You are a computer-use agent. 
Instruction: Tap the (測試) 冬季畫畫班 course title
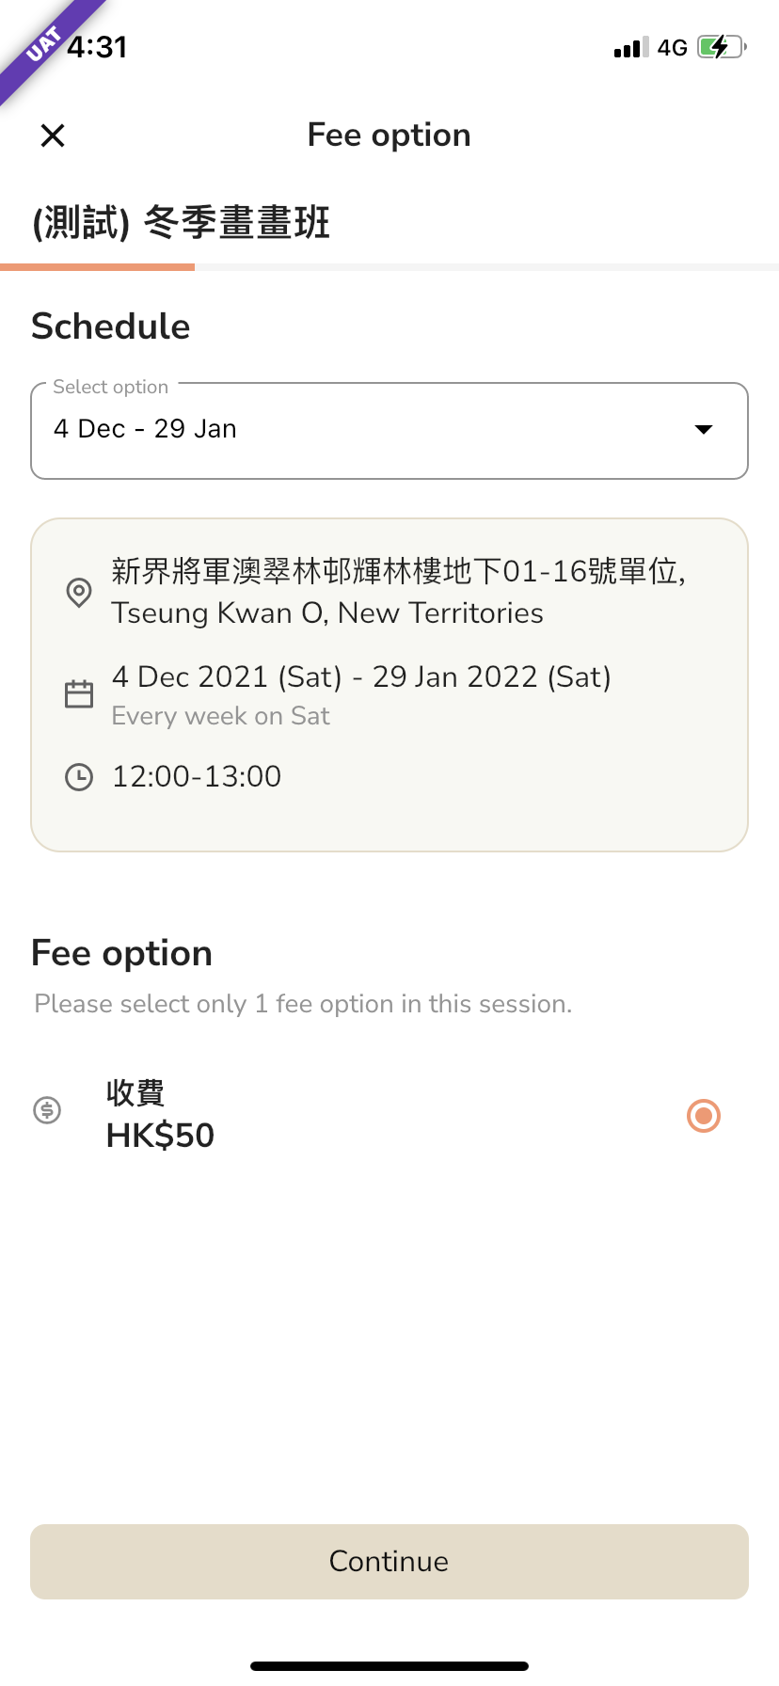tap(181, 223)
